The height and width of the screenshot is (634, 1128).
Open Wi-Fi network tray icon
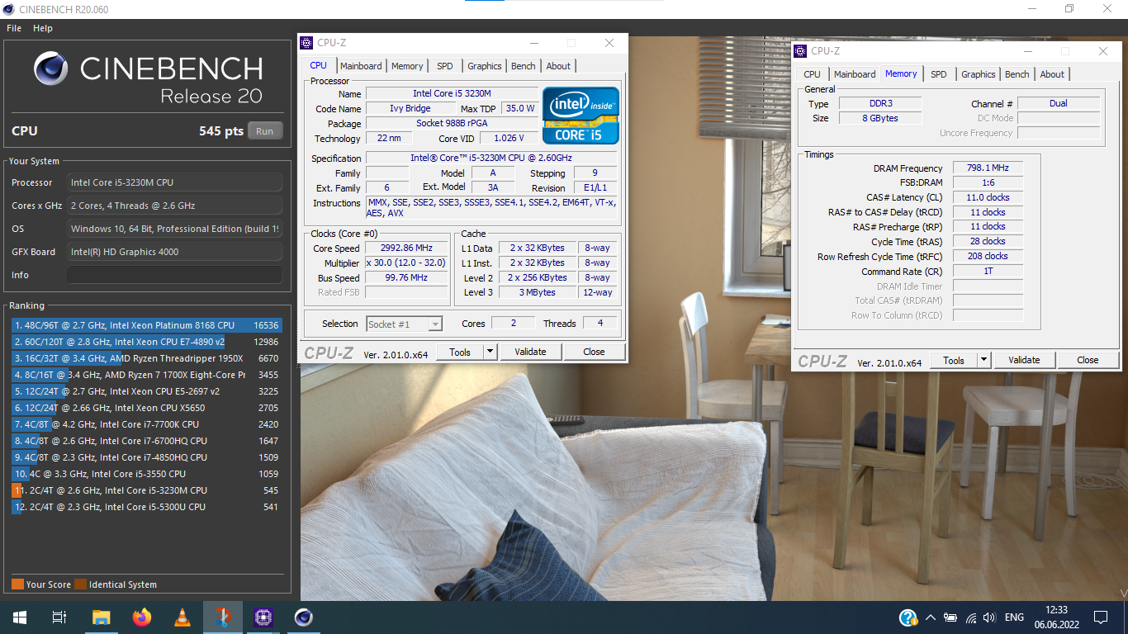(x=970, y=617)
